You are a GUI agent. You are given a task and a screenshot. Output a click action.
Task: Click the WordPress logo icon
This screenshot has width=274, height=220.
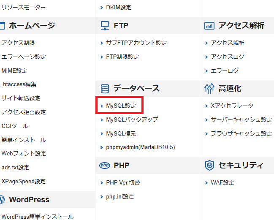point(2,200)
